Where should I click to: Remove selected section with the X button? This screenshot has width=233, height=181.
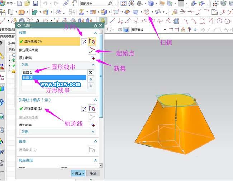91,72
